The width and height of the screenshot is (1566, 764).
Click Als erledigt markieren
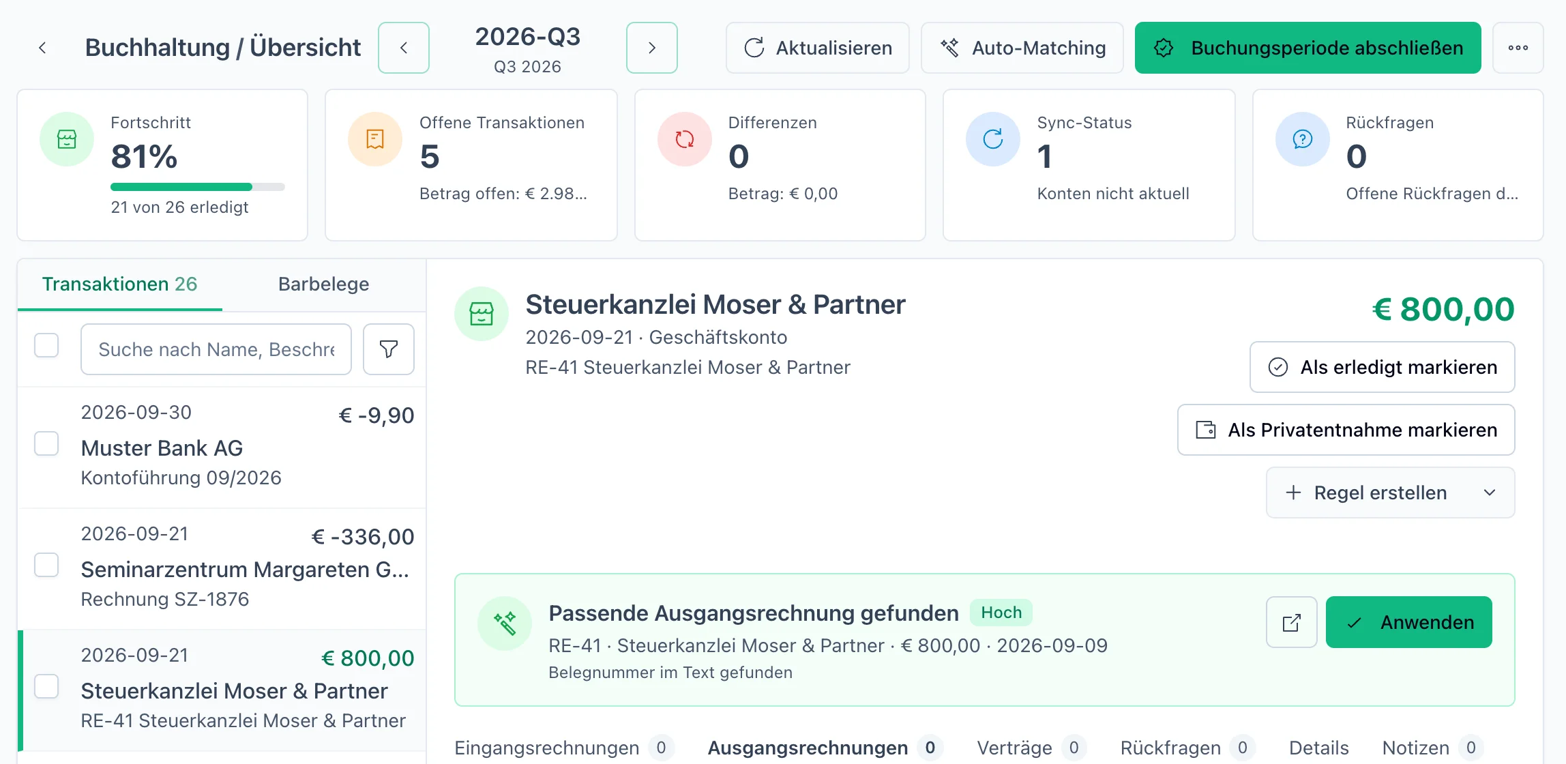pos(1383,367)
